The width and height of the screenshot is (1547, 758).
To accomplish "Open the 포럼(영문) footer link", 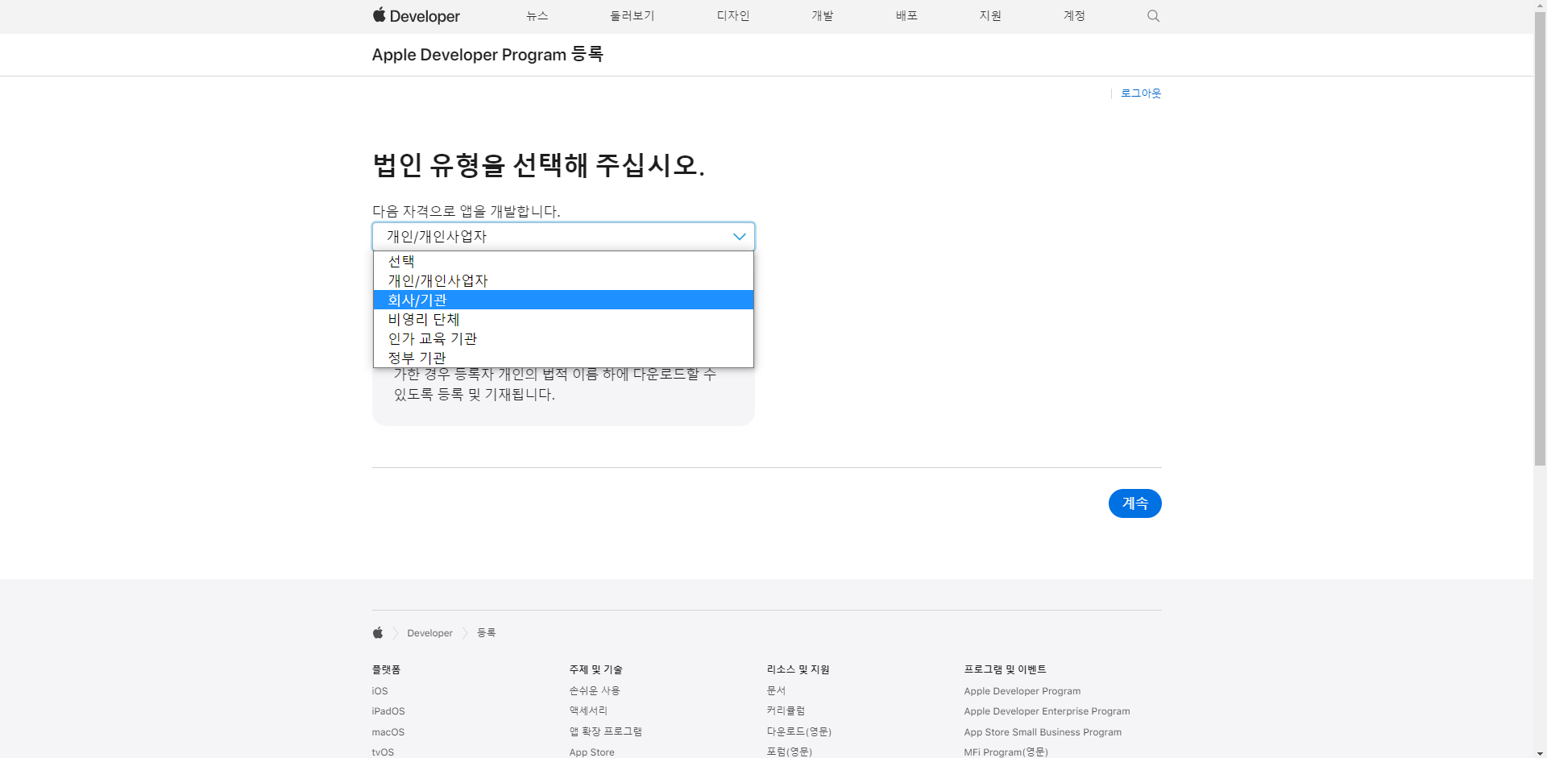I will [790, 752].
